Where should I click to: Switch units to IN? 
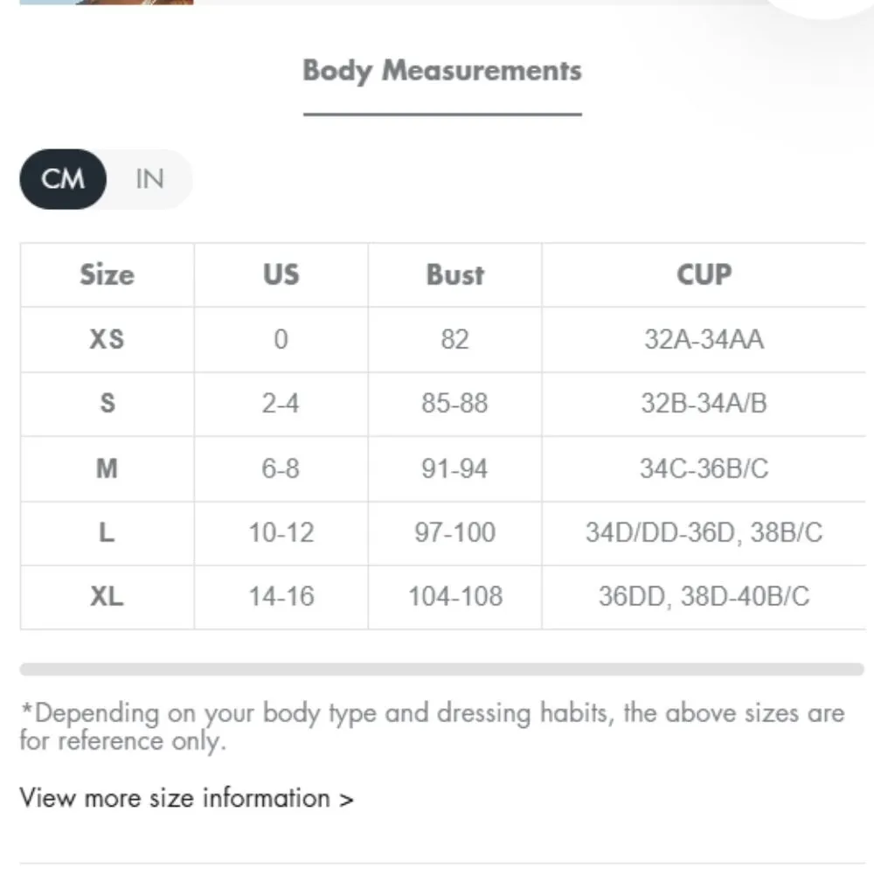tap(149, 179)
